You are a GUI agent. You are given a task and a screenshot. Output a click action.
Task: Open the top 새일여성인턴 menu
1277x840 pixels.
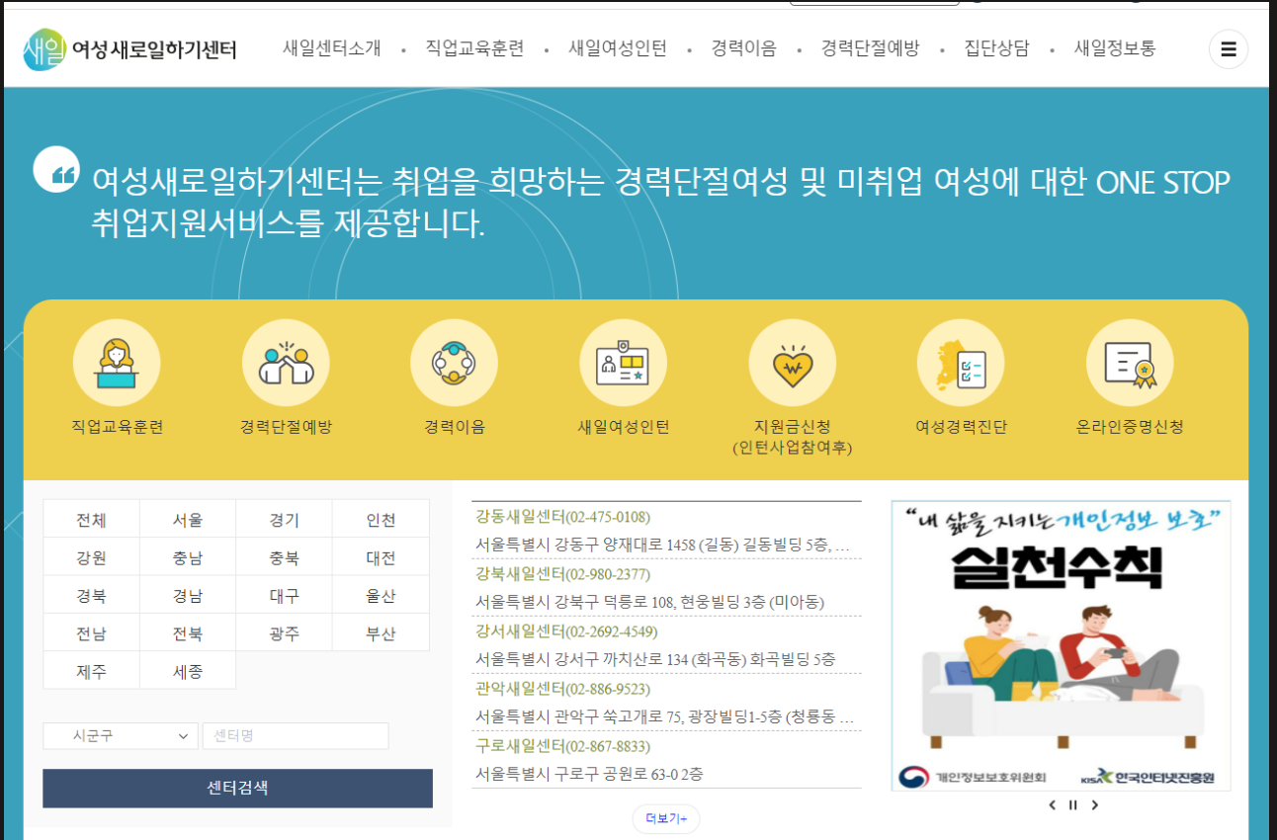(x=618, y=48)
